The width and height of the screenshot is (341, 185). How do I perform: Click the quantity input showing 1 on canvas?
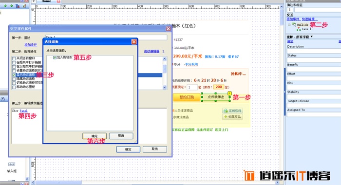click(192, 87)
